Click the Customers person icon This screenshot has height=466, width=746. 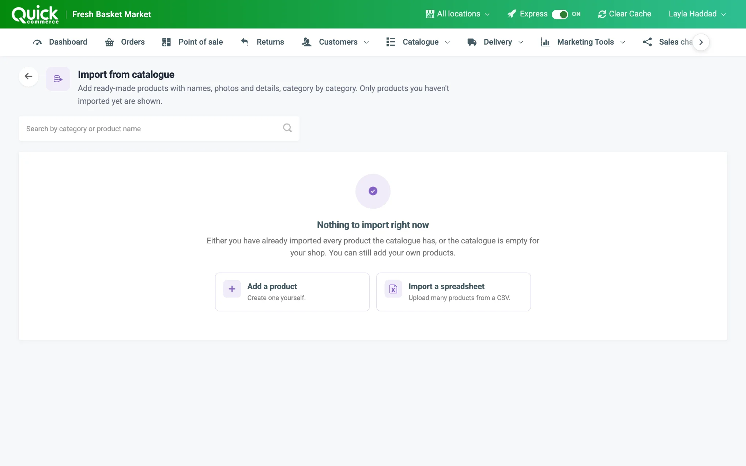point(306,42)
